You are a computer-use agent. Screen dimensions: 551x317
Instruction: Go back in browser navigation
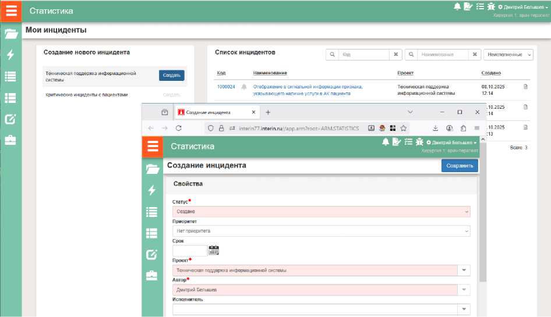(x=151, y=128)
